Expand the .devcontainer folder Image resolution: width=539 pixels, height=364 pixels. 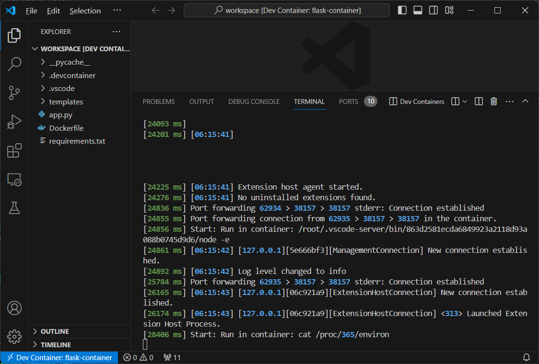pos(72,75)
